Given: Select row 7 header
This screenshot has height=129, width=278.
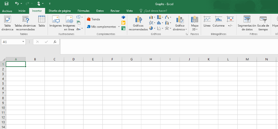Looking at the screenshot, I should click(3, 93).
